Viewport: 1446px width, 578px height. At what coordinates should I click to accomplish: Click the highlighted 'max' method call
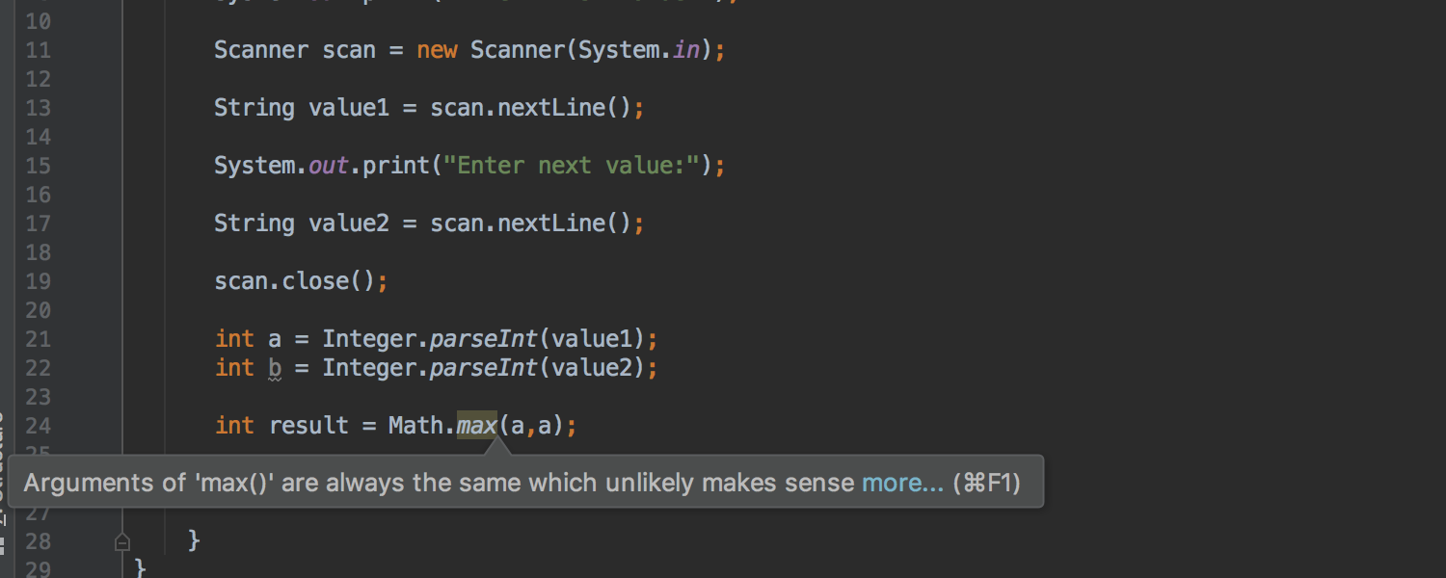coord(476,425)
